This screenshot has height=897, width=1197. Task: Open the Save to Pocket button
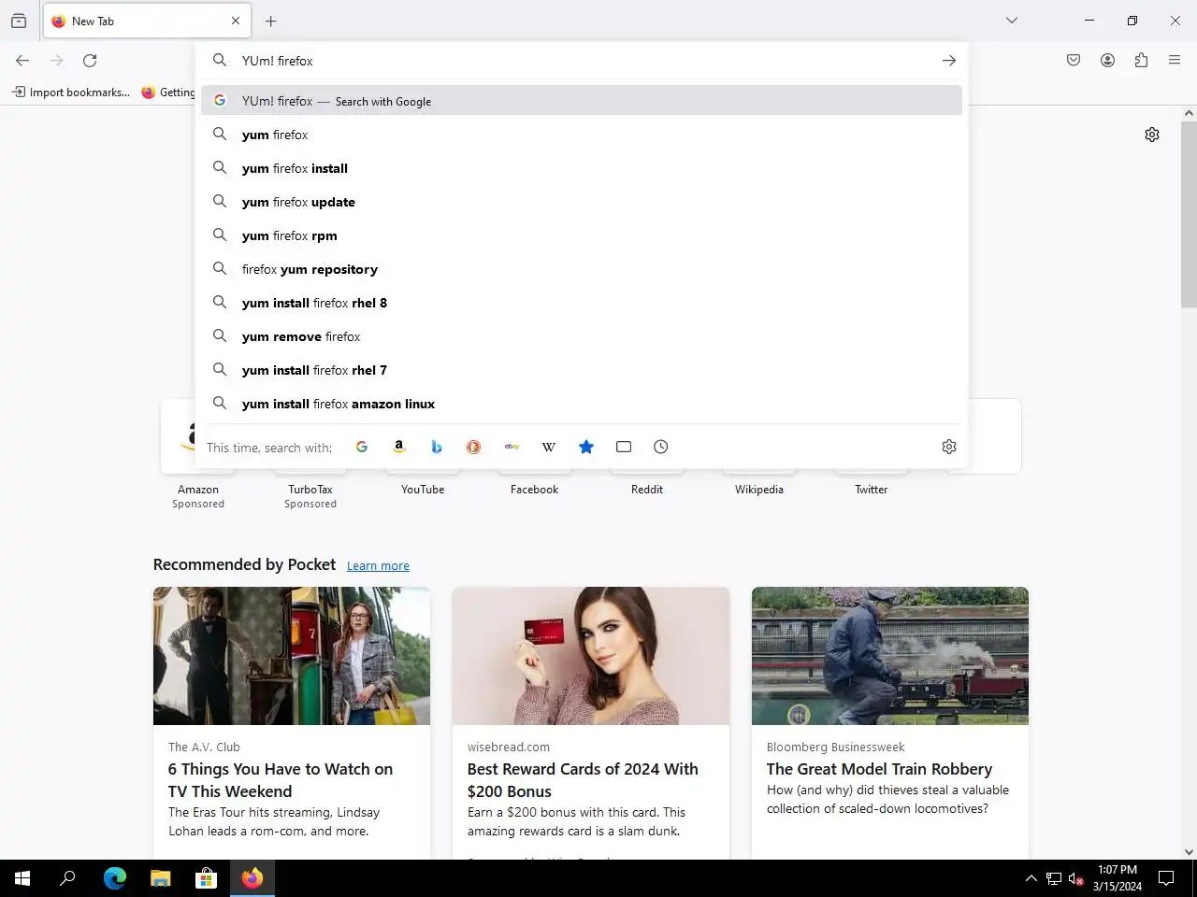(x=1074, y=61)
